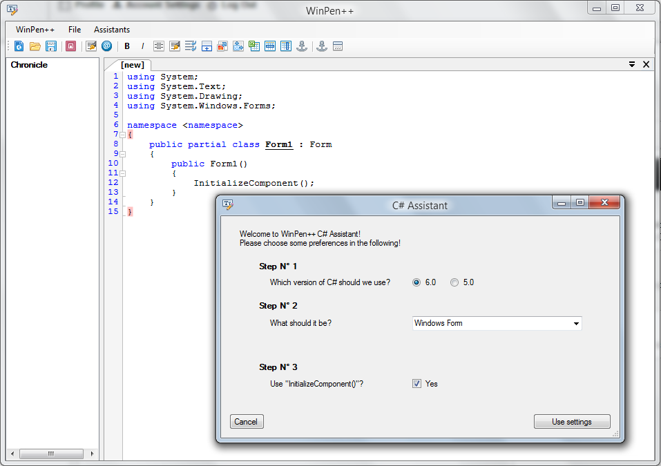Collapse the code fold at line 11

[x=122, y=173]
